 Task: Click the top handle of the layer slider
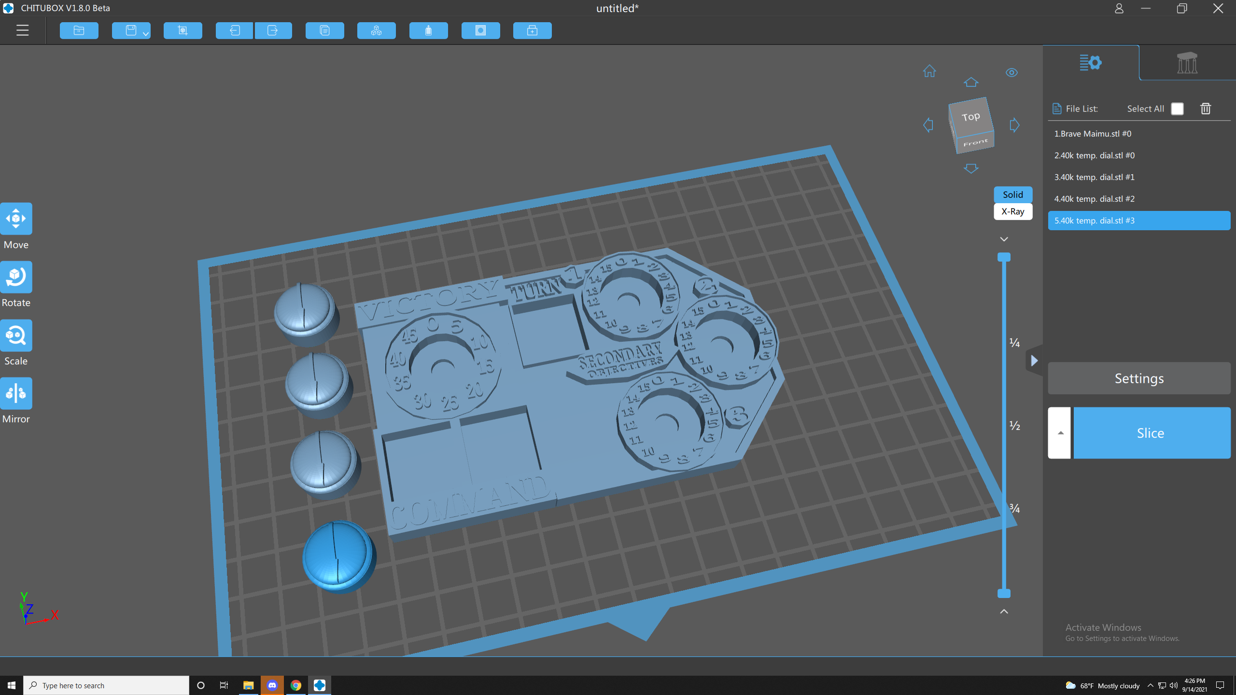point(1004,257)
